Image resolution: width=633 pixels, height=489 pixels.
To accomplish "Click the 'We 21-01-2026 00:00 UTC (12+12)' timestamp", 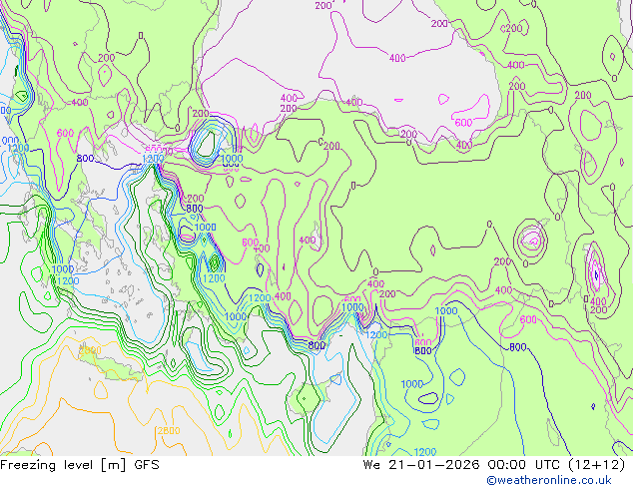I will (x=494, y=465).
